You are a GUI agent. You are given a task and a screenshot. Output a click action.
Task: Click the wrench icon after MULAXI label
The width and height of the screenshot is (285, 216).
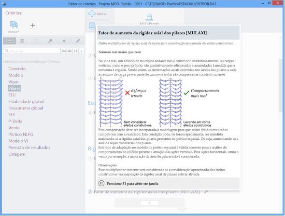[206, 192]
